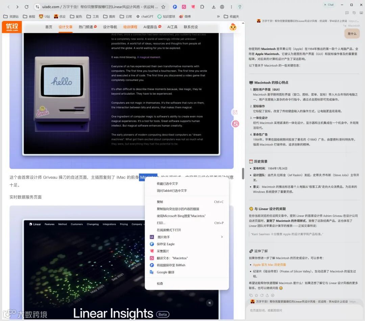Go forward with the browser forward arrow
The width and height of the screenshot is (365, 321).
pos(17,7)
